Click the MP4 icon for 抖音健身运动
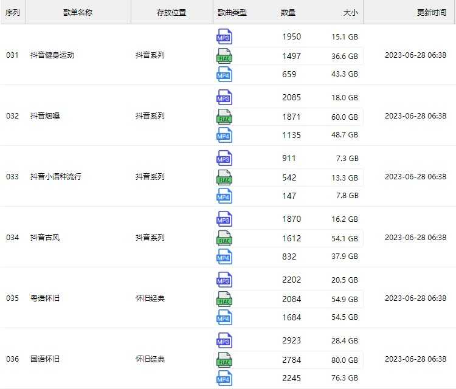Screen dimensions: 456x389 224,74
